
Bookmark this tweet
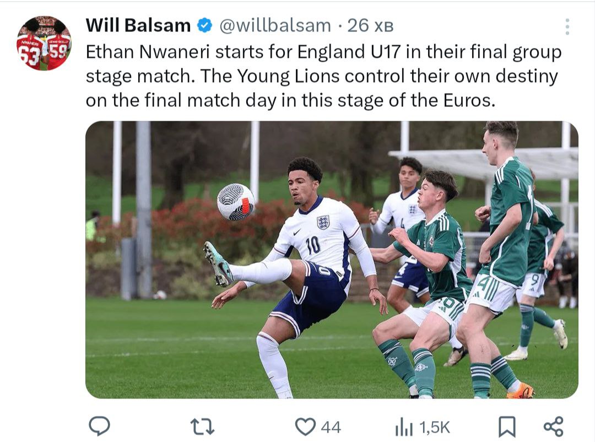pos(507,426)
